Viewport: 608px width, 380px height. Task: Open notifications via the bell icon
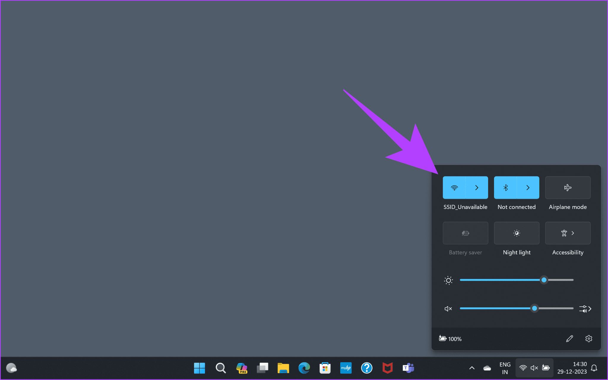pos(594,368)
